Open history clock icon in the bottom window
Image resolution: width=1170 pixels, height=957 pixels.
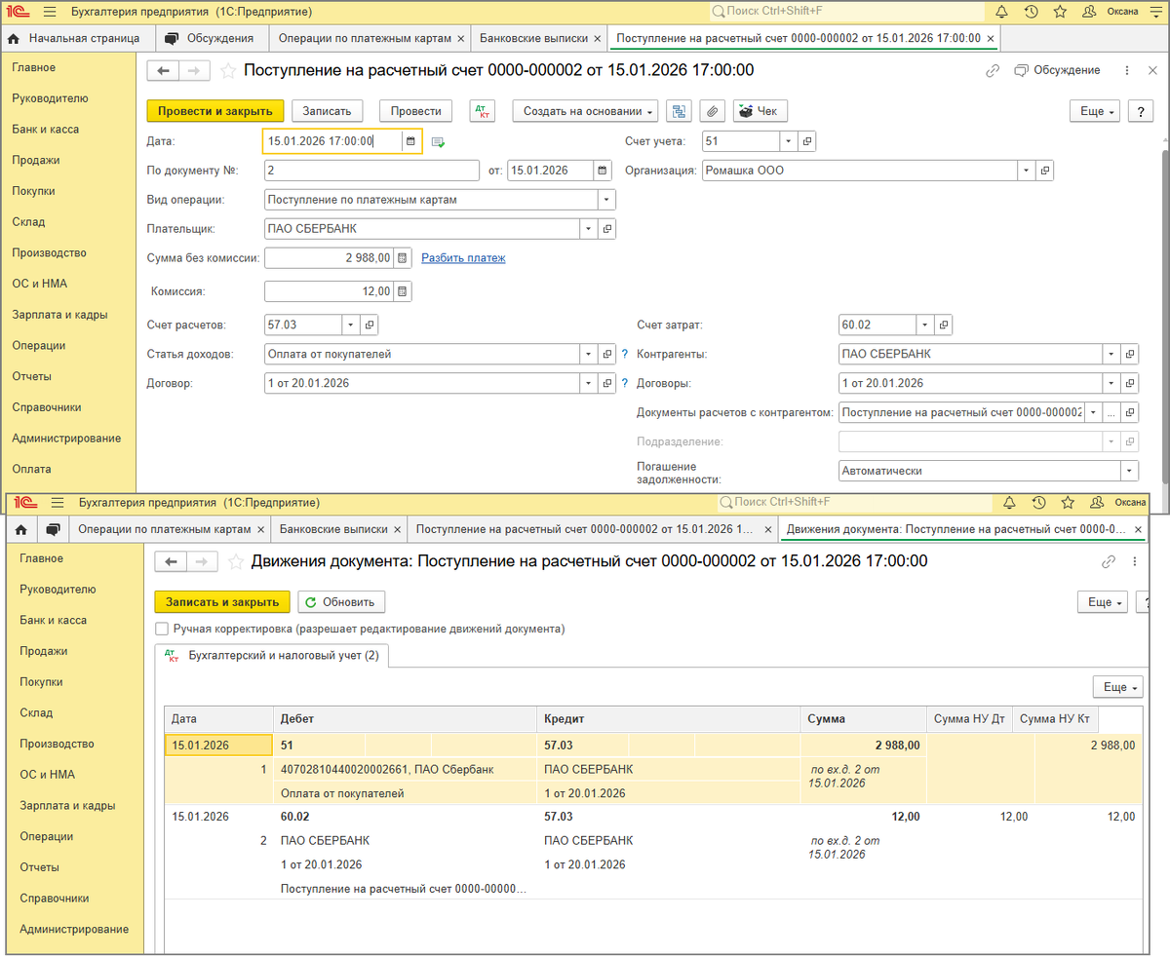pos(1038,502)
